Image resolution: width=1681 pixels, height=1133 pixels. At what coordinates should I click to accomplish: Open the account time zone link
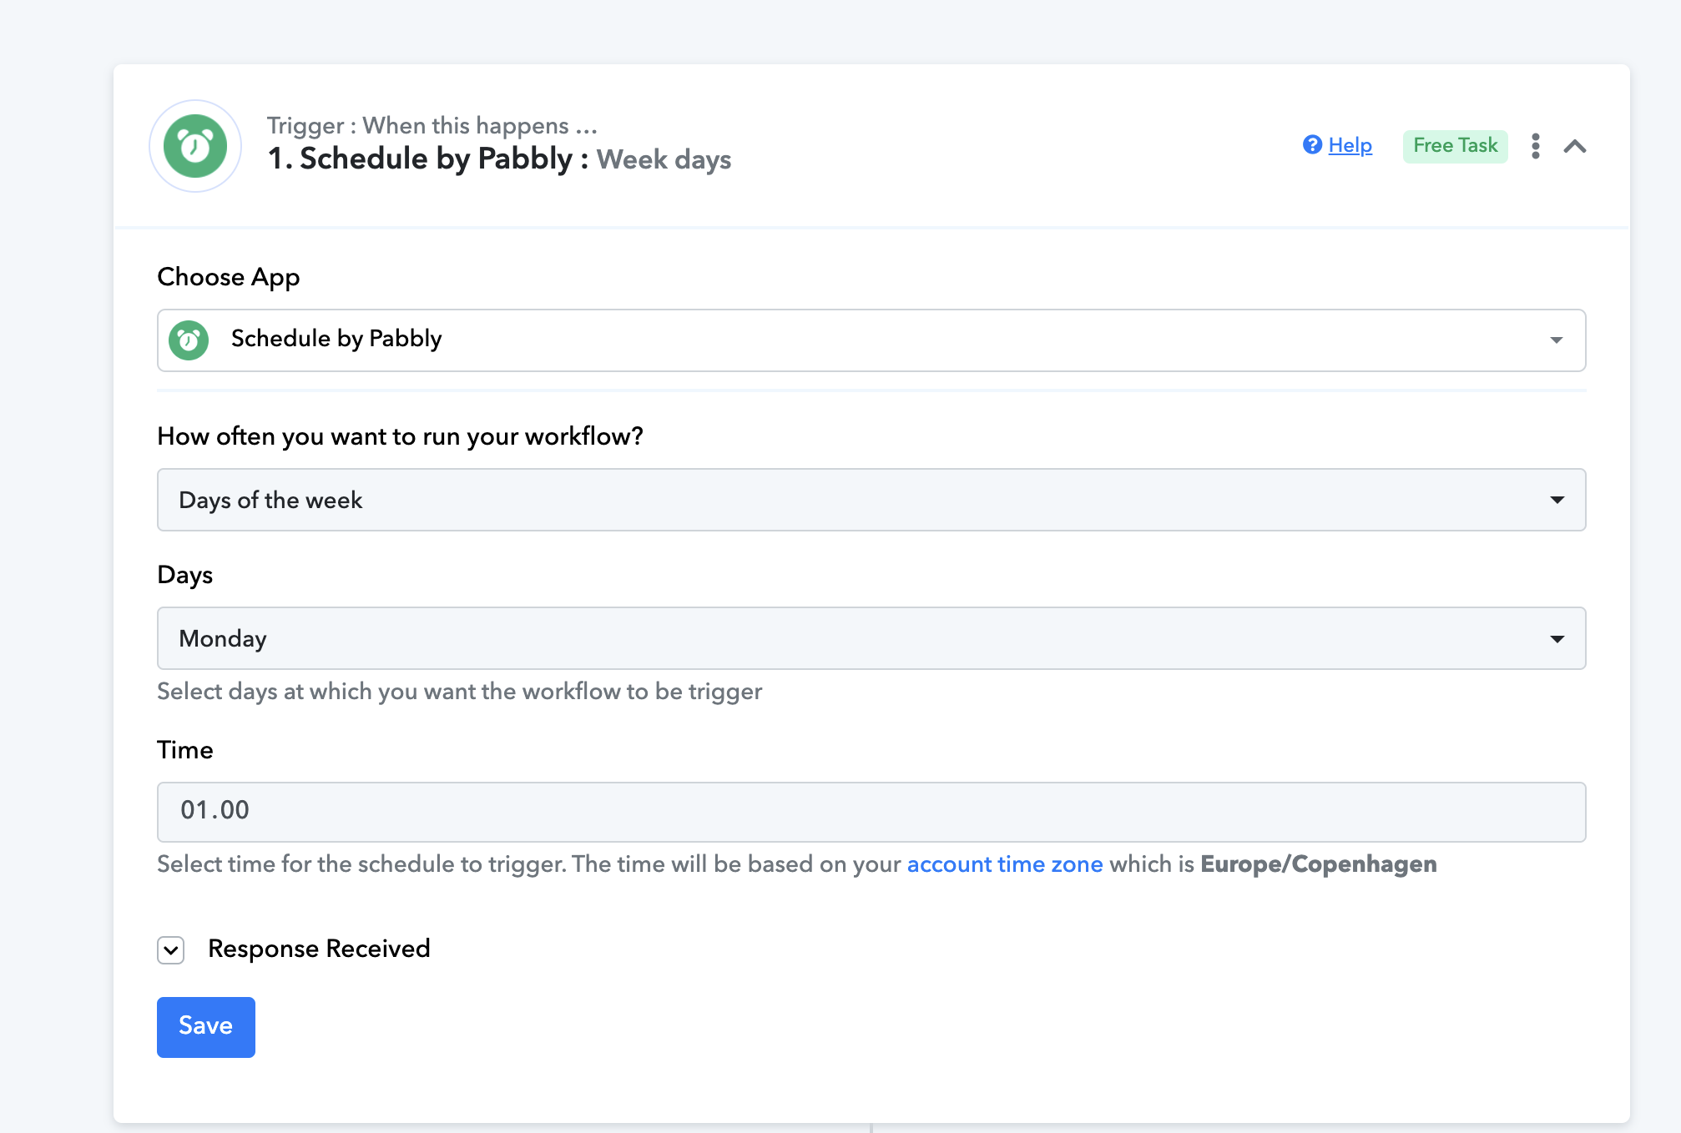[1005, 864]
